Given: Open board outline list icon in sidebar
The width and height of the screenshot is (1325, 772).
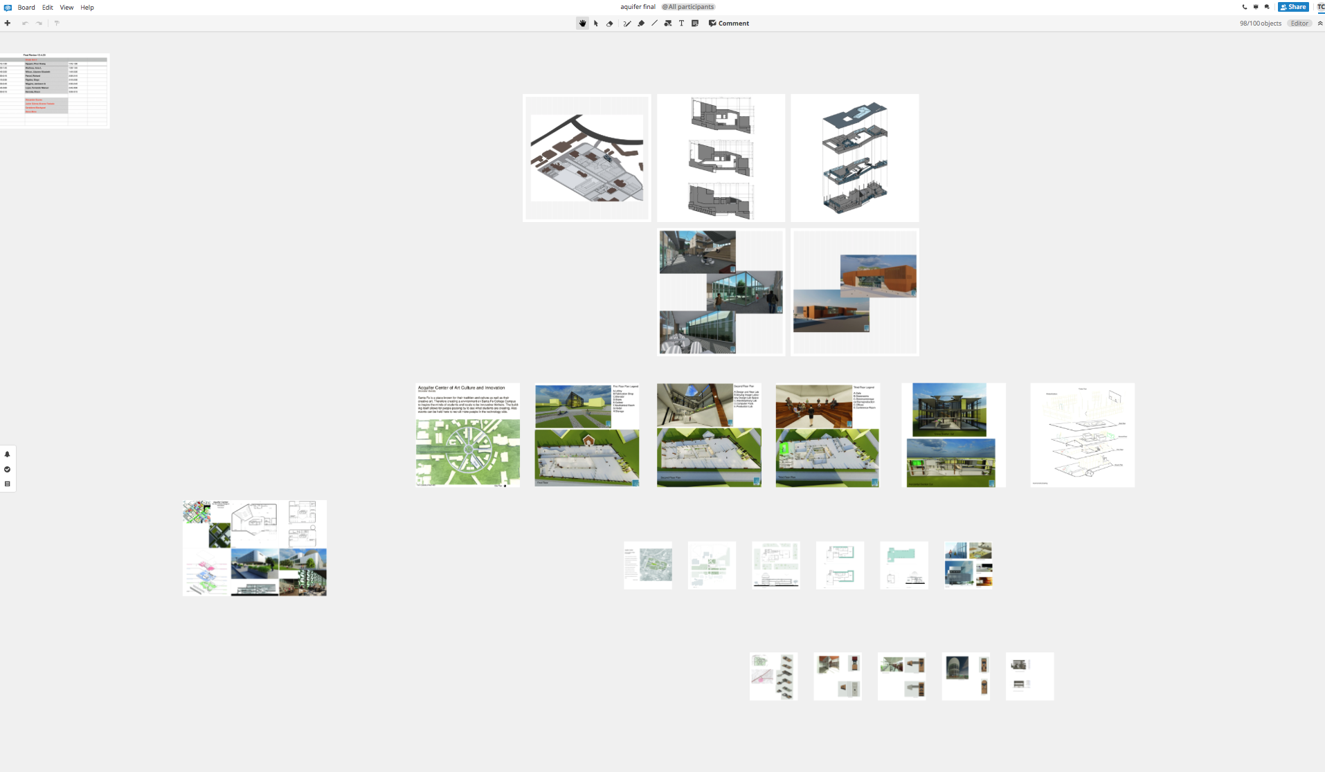Looking at the screenshot, I should click(8, 484).
